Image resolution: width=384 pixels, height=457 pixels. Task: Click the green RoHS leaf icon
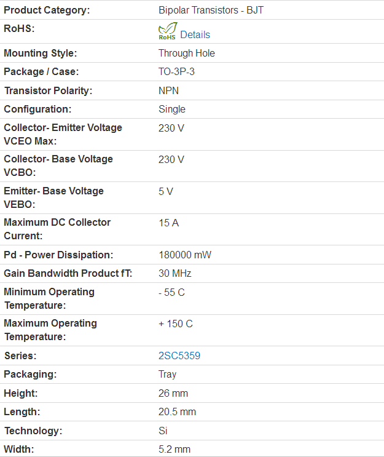[167, 31]
